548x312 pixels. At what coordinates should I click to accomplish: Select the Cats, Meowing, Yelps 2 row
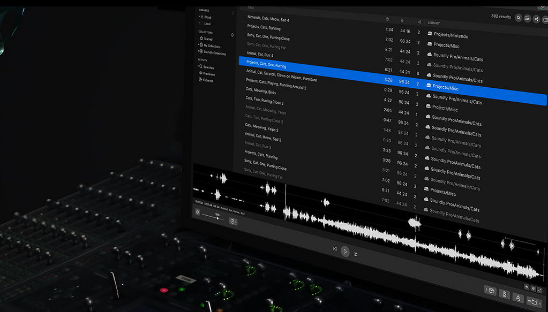[x=261, y=127]
